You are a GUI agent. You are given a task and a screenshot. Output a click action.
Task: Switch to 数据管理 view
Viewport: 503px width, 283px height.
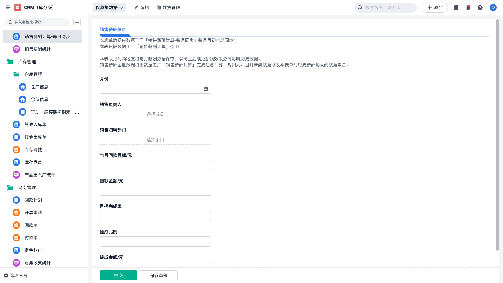[x=168, y=8]
